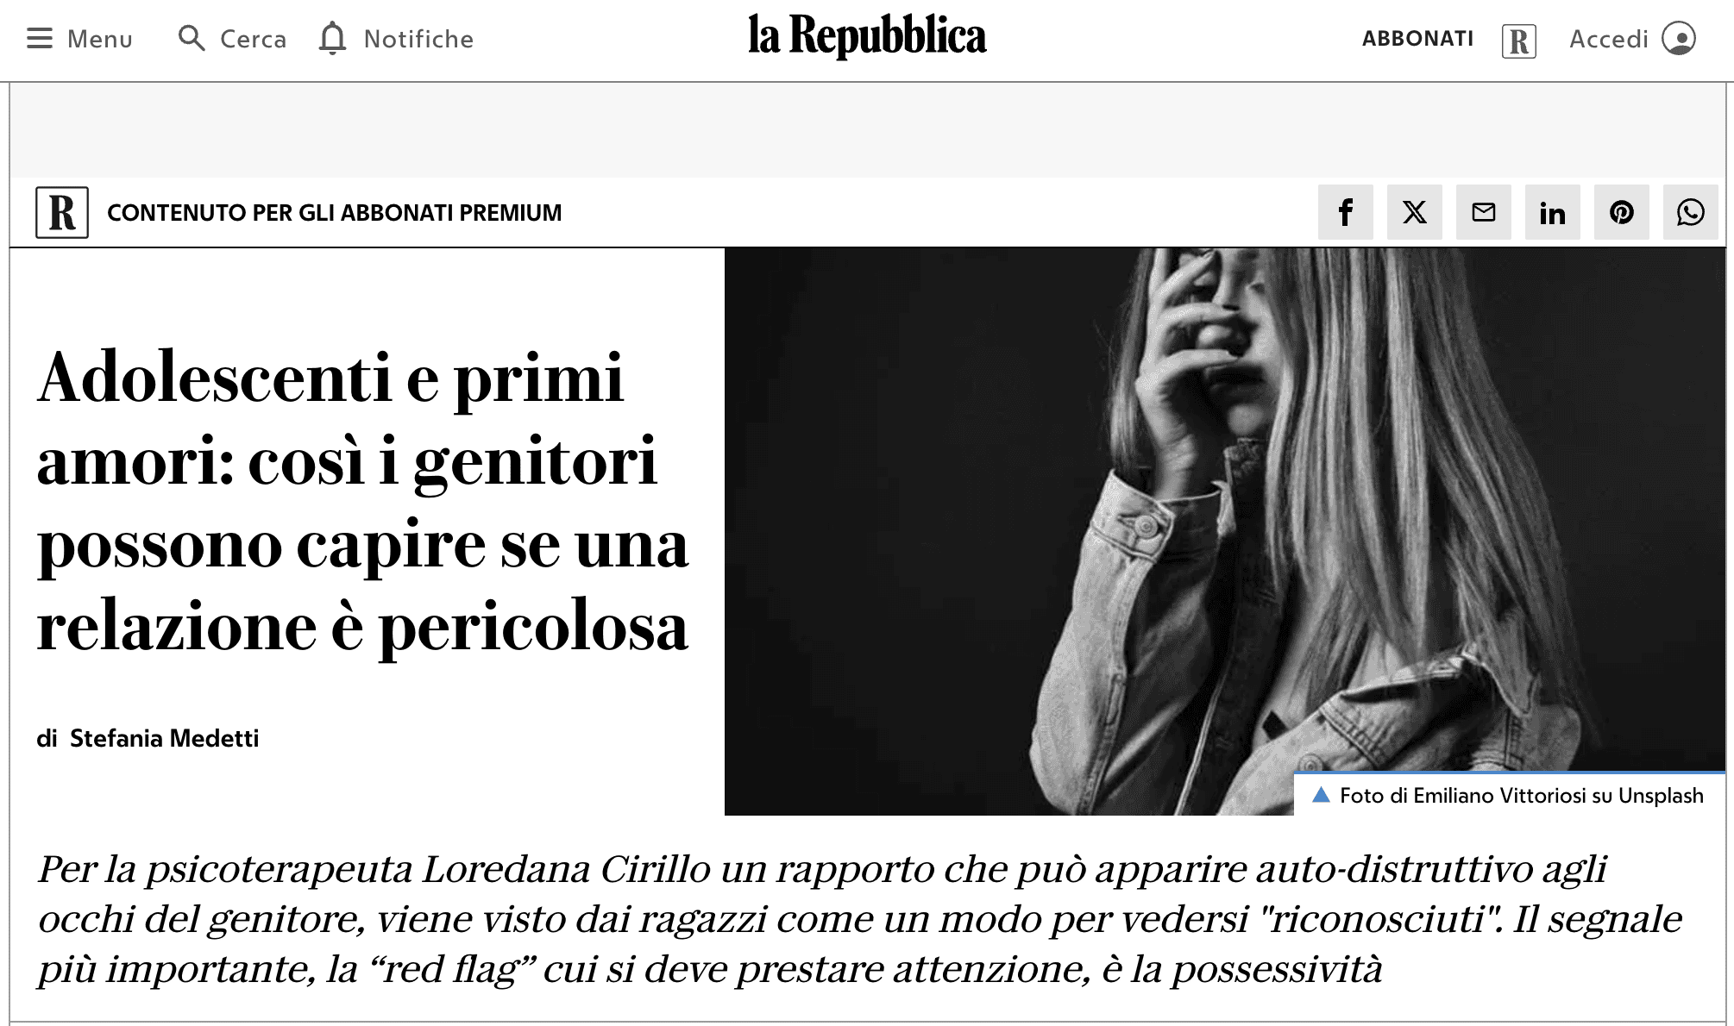The height and width of the screenshot is (1026, 1734).
Task: Share article on Pinterest
Action: coord(1621,212)
